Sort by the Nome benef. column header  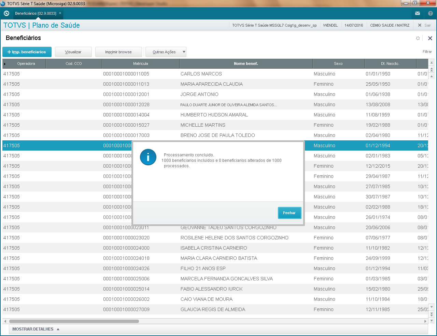[246, 64]
